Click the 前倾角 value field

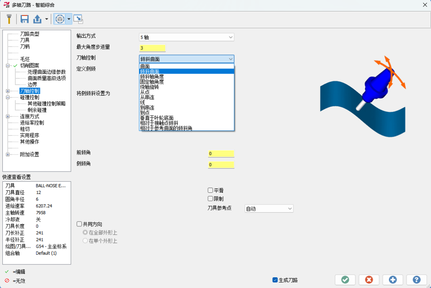[221, 154]
